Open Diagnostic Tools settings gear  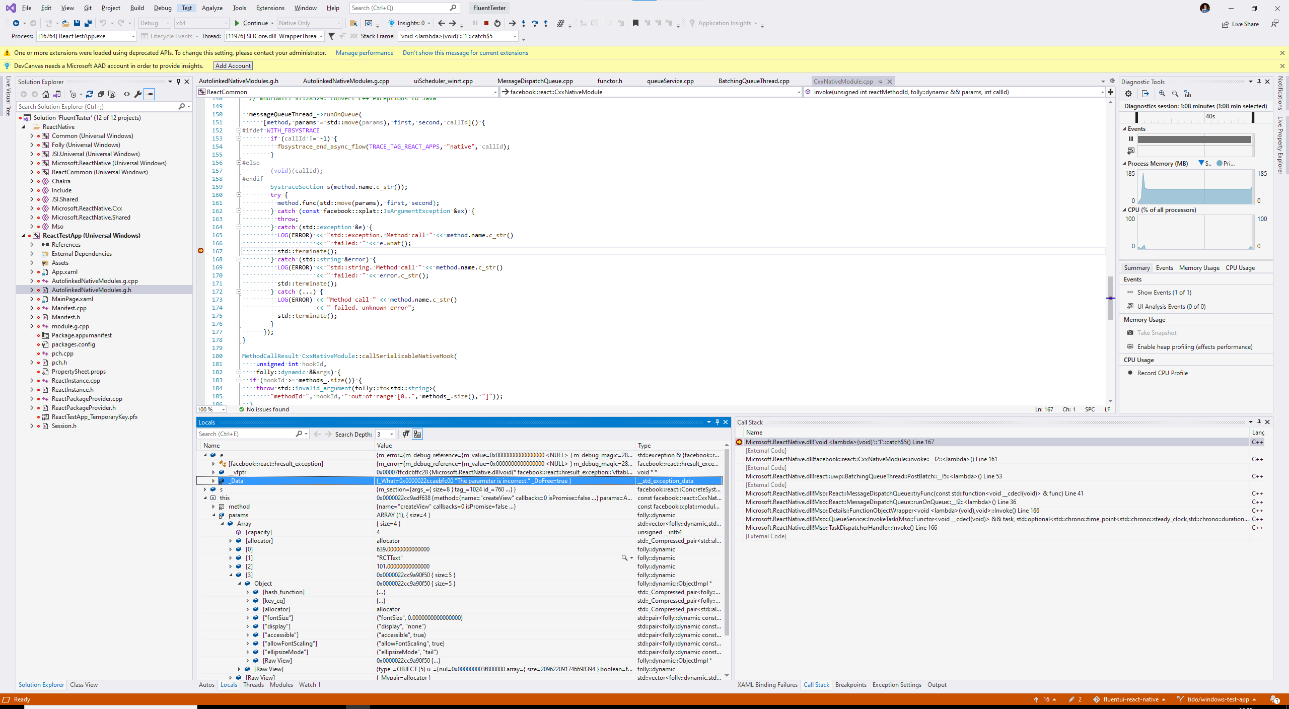tap(1128, 94)
